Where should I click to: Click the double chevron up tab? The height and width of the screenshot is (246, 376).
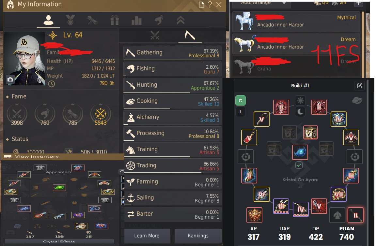[180, 21]
